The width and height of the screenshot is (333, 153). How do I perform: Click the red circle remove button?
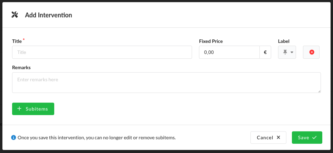pos(311,52)
